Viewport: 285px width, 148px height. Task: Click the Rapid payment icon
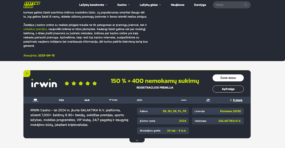coord(139,100)
